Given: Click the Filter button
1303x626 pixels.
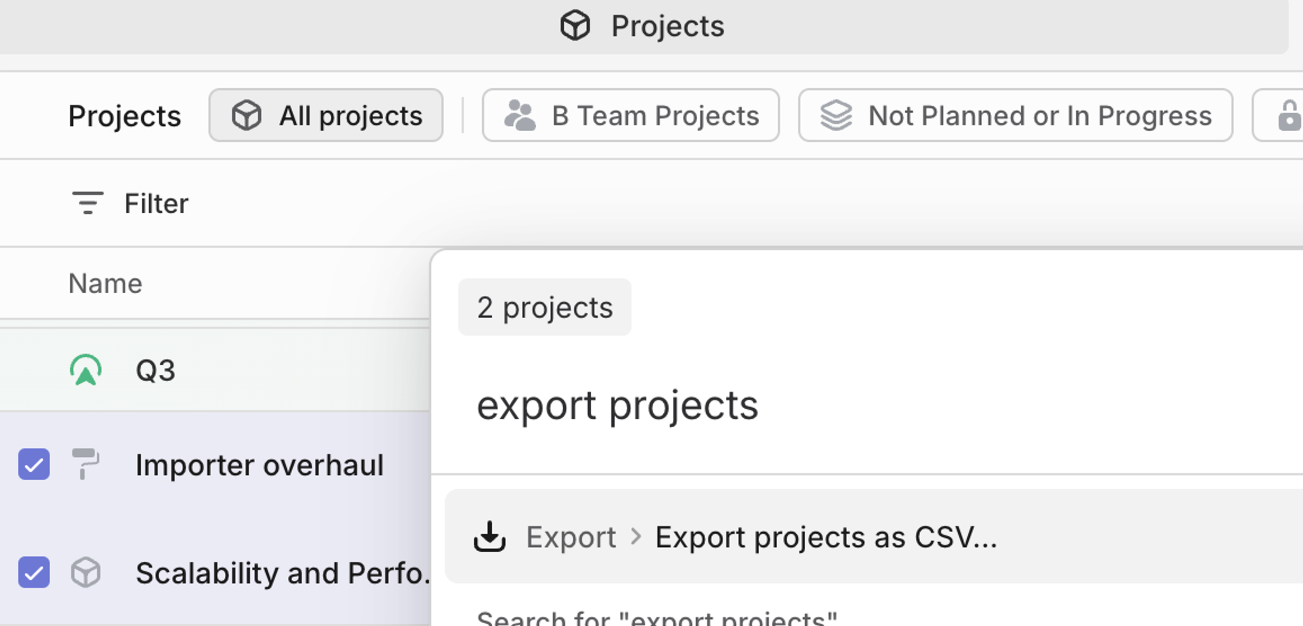Looking at the screenshot, I should click(x=129, y=203).
